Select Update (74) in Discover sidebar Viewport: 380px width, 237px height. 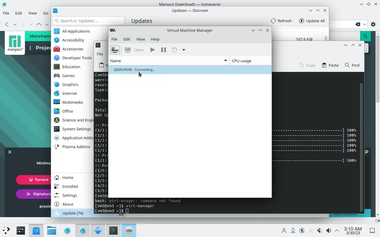pos(72,213)
